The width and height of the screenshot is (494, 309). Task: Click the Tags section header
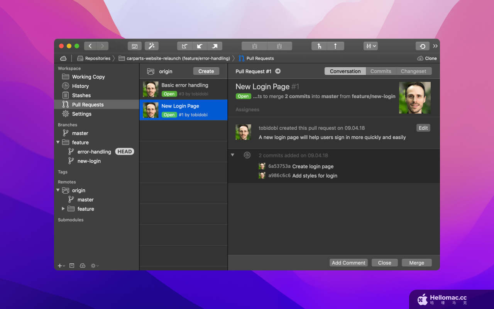(63, 172)
